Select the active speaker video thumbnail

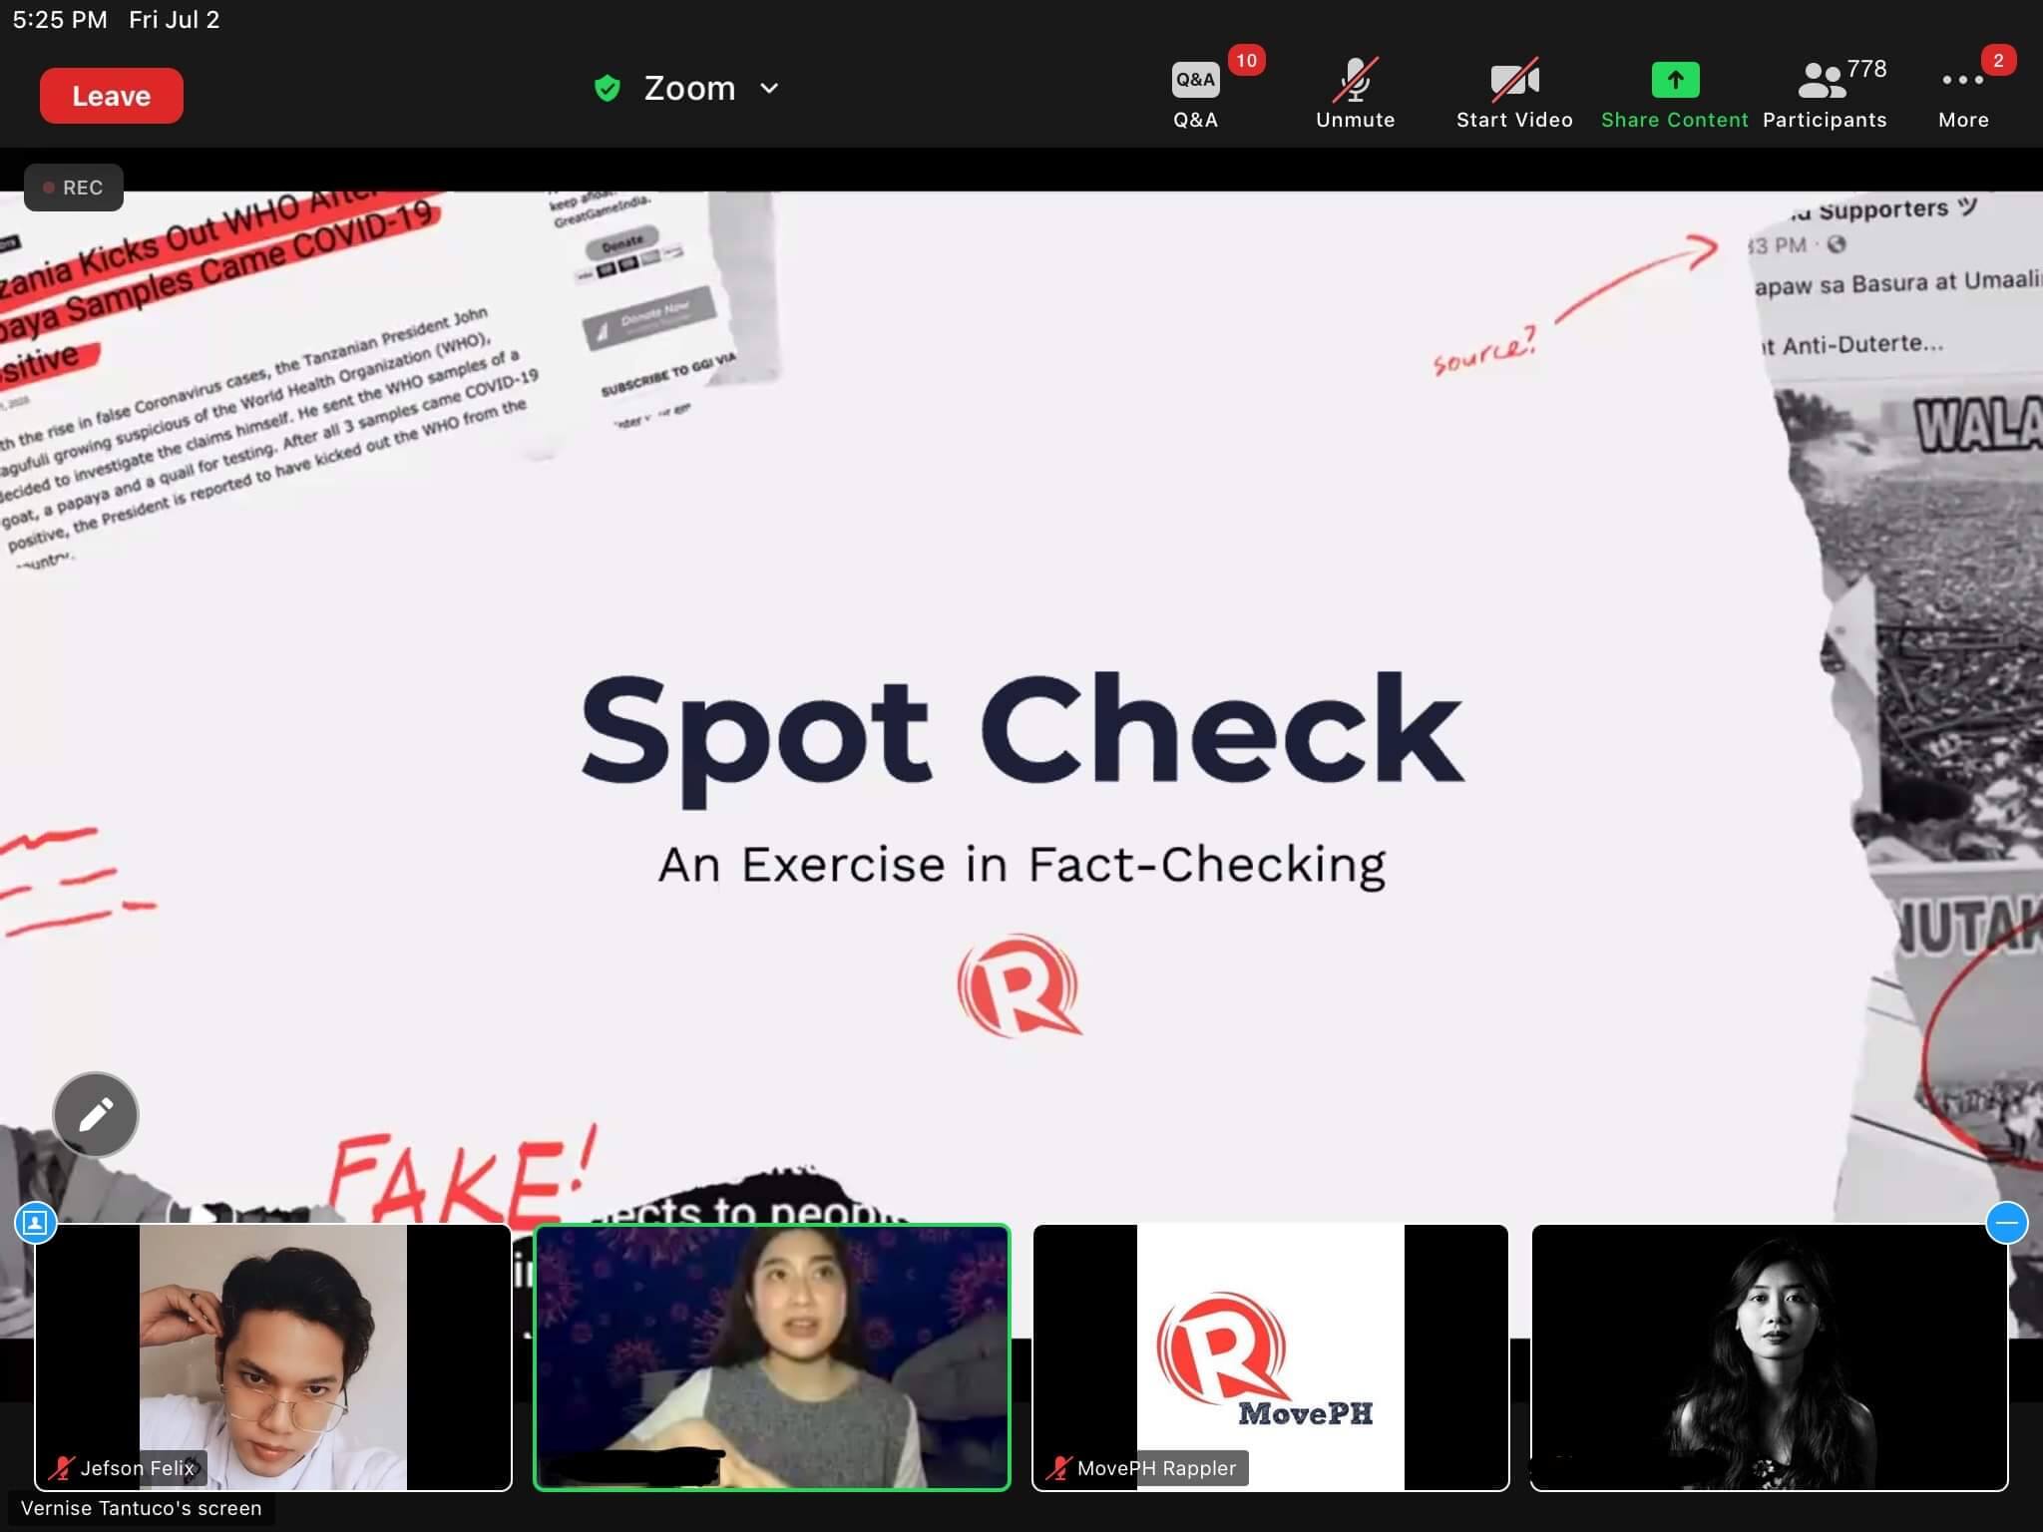(x=771, y=1356)
